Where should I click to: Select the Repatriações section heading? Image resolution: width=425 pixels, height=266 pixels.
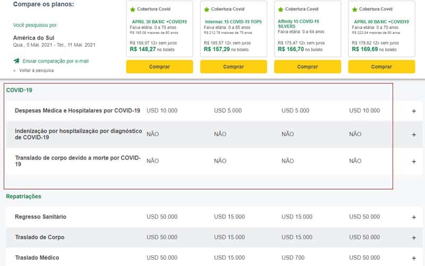click(x=24, y=196)
